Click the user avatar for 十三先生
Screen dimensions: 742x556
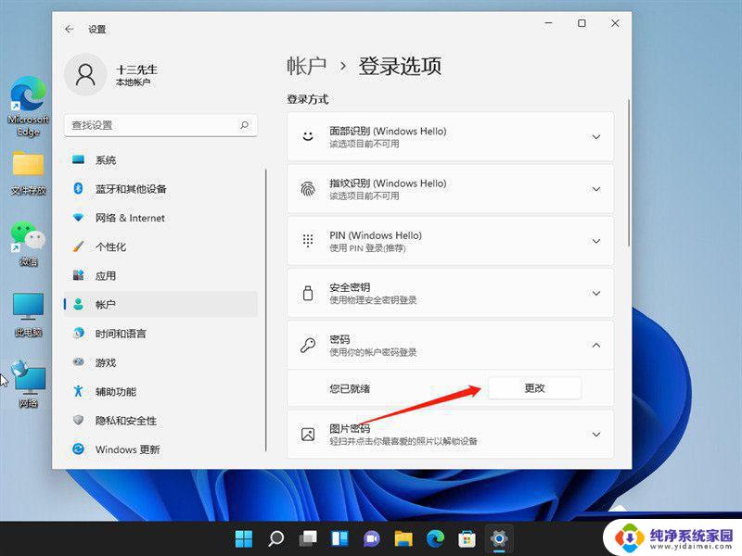point(85,75)
